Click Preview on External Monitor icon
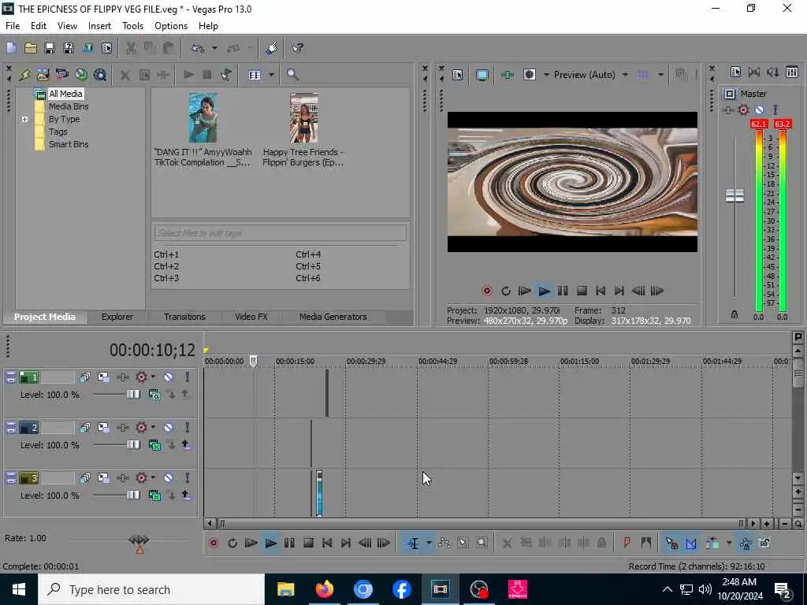 click(x=482, y=75)
